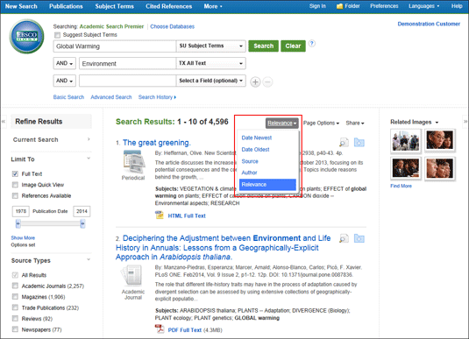Image resolution: width=469 pixels, height=339 pixels.
Task: Add a search row with plus icon
Action: pyautogui.click(x=255, y=81)
